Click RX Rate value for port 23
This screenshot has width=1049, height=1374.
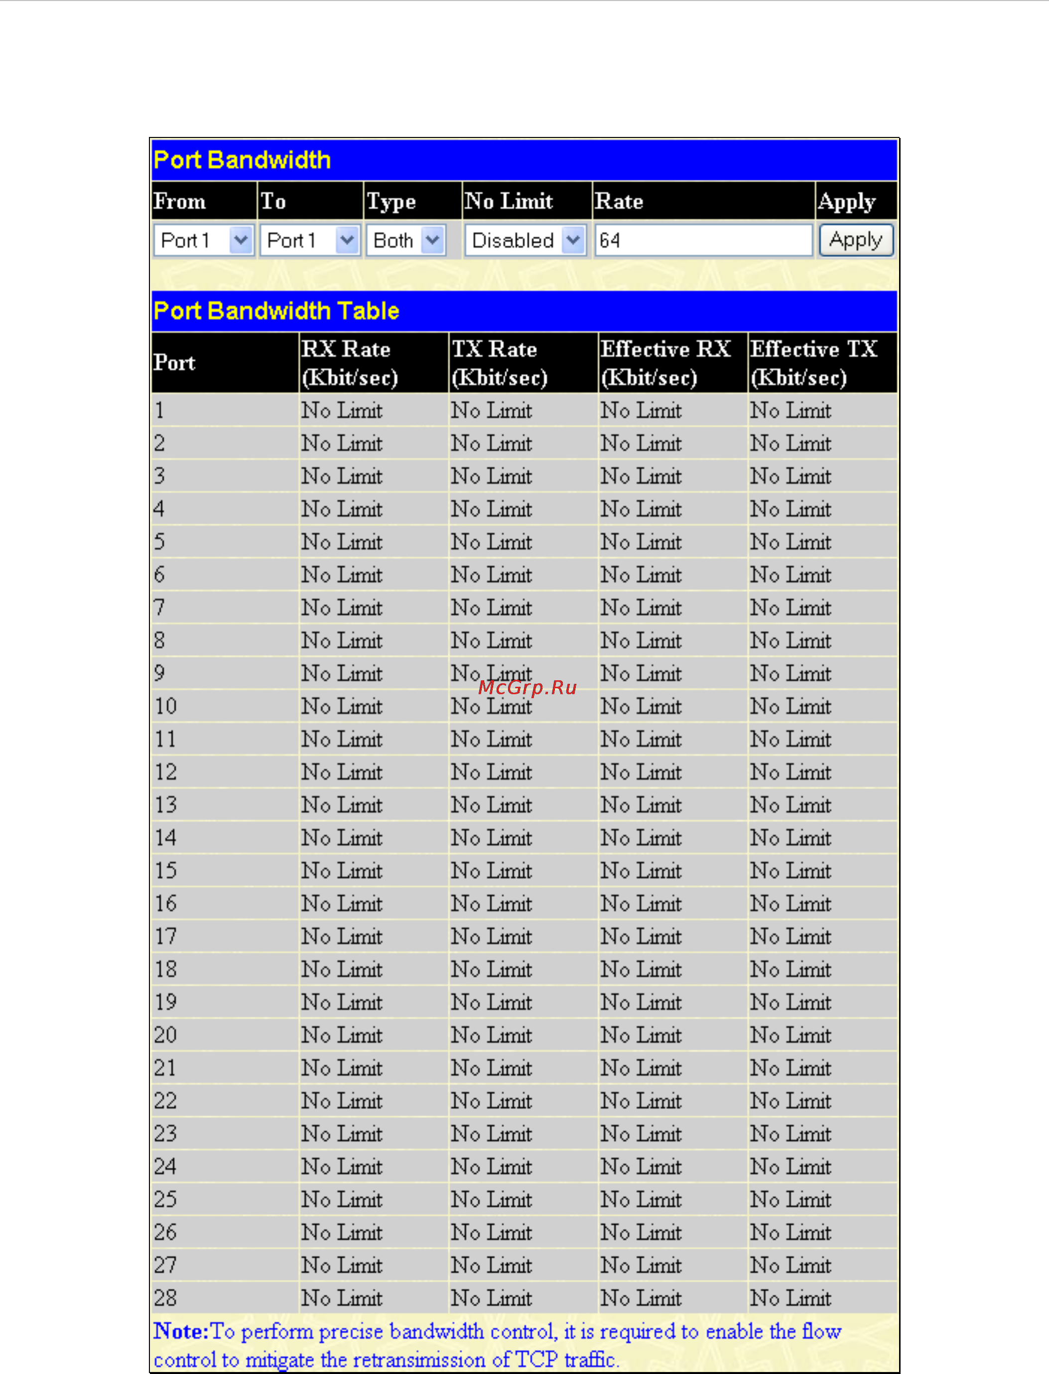tap(342, 1133)
